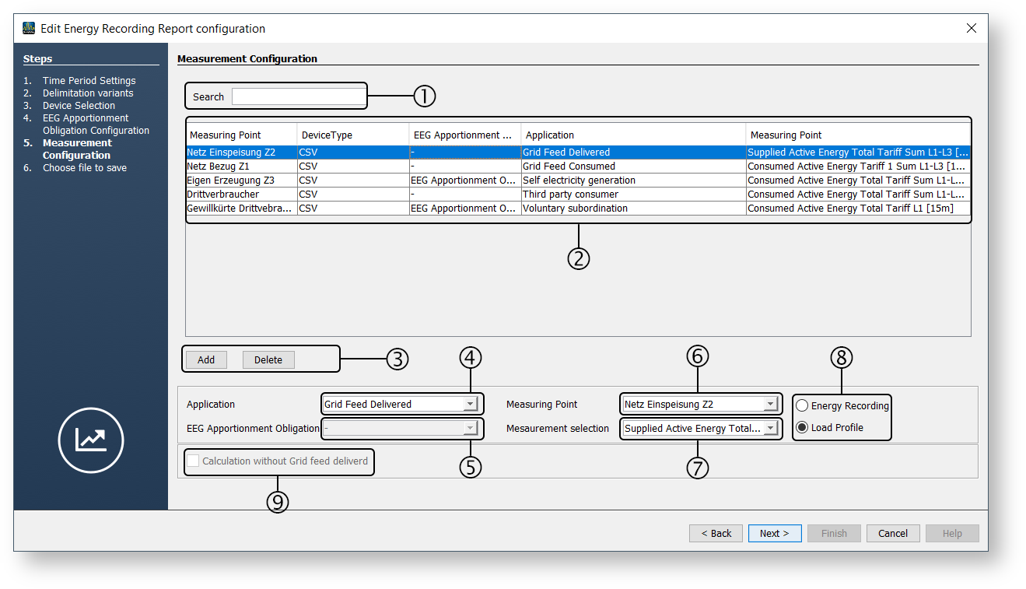Screen dimensions: 1026x589
Task: Expand the Measuring Point dropdown
Action: [769, 404]
